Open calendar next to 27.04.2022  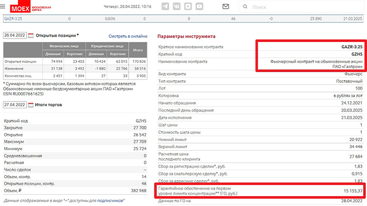click(x=31, y=105)
